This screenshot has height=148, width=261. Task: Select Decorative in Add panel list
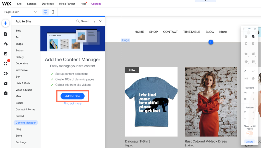tap(22, 64)
